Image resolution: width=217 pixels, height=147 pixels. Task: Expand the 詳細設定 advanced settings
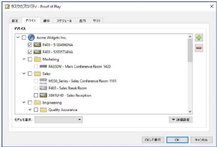(x=181, y=120)
